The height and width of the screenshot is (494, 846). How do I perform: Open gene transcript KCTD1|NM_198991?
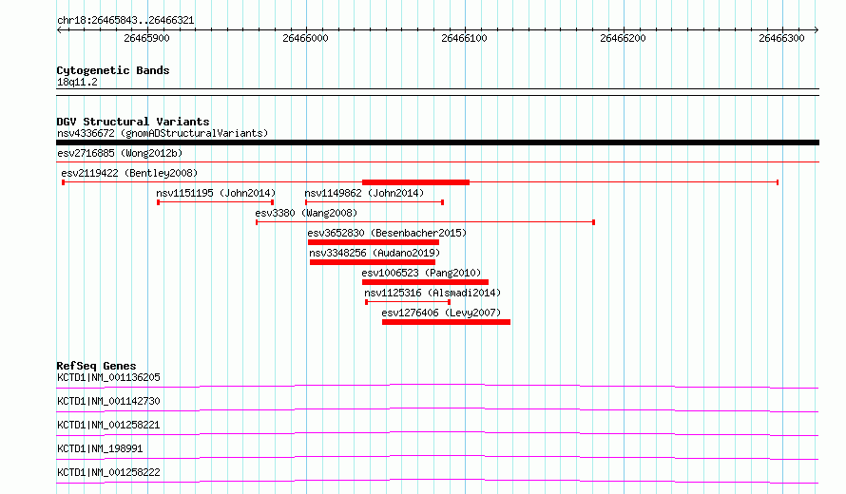click(x=100, y=448)
